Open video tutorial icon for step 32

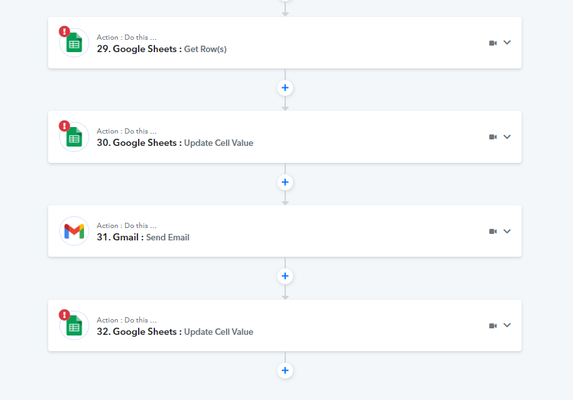pyautogui.click(x=493, y=326)
